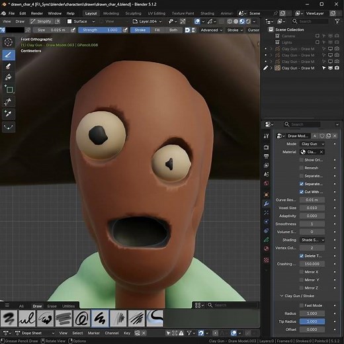Open the Mode Clay Gun dropdown
Image resolution: width=344 pixels, height=344 pixels.
[x=312, y=144]
